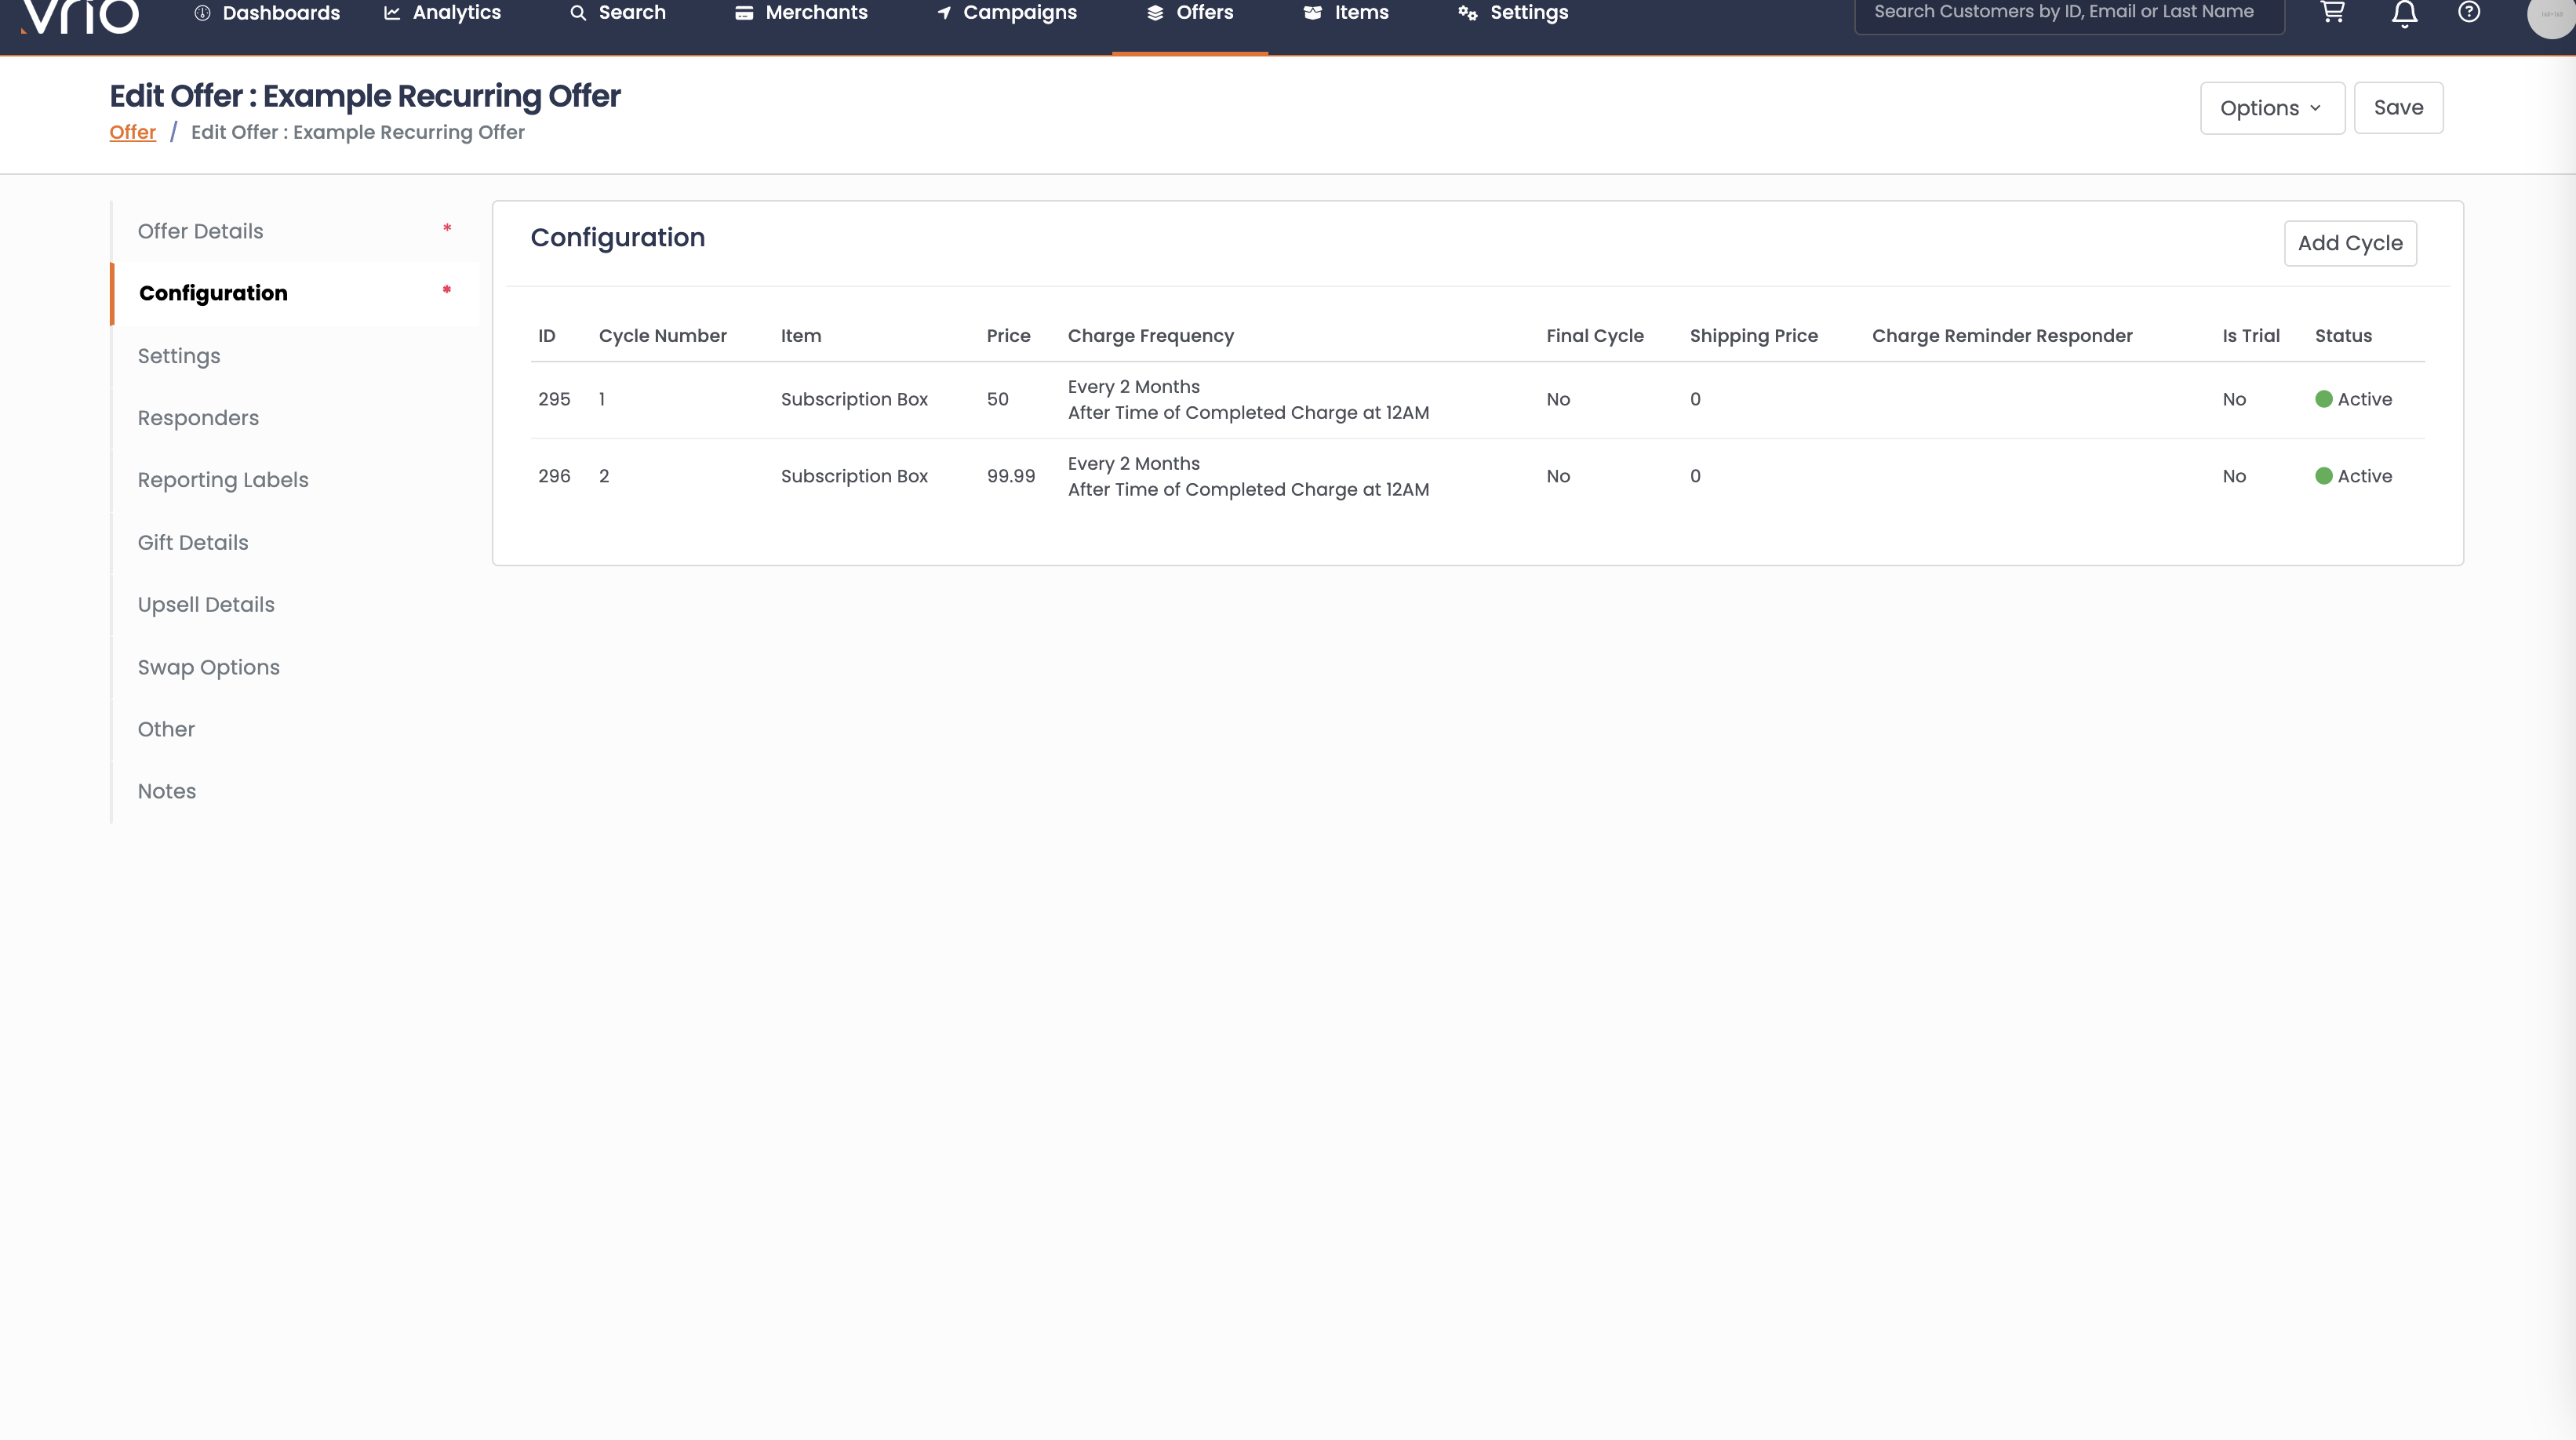Open the notifications bell
This screenshot has height=1440, width=2576.
(x=2405, y=13)
